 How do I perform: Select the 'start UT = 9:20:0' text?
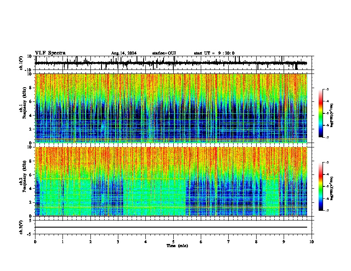214,53
